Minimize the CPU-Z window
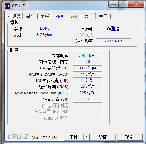Viewport: 146px width, 144px height. click(114, 5)
